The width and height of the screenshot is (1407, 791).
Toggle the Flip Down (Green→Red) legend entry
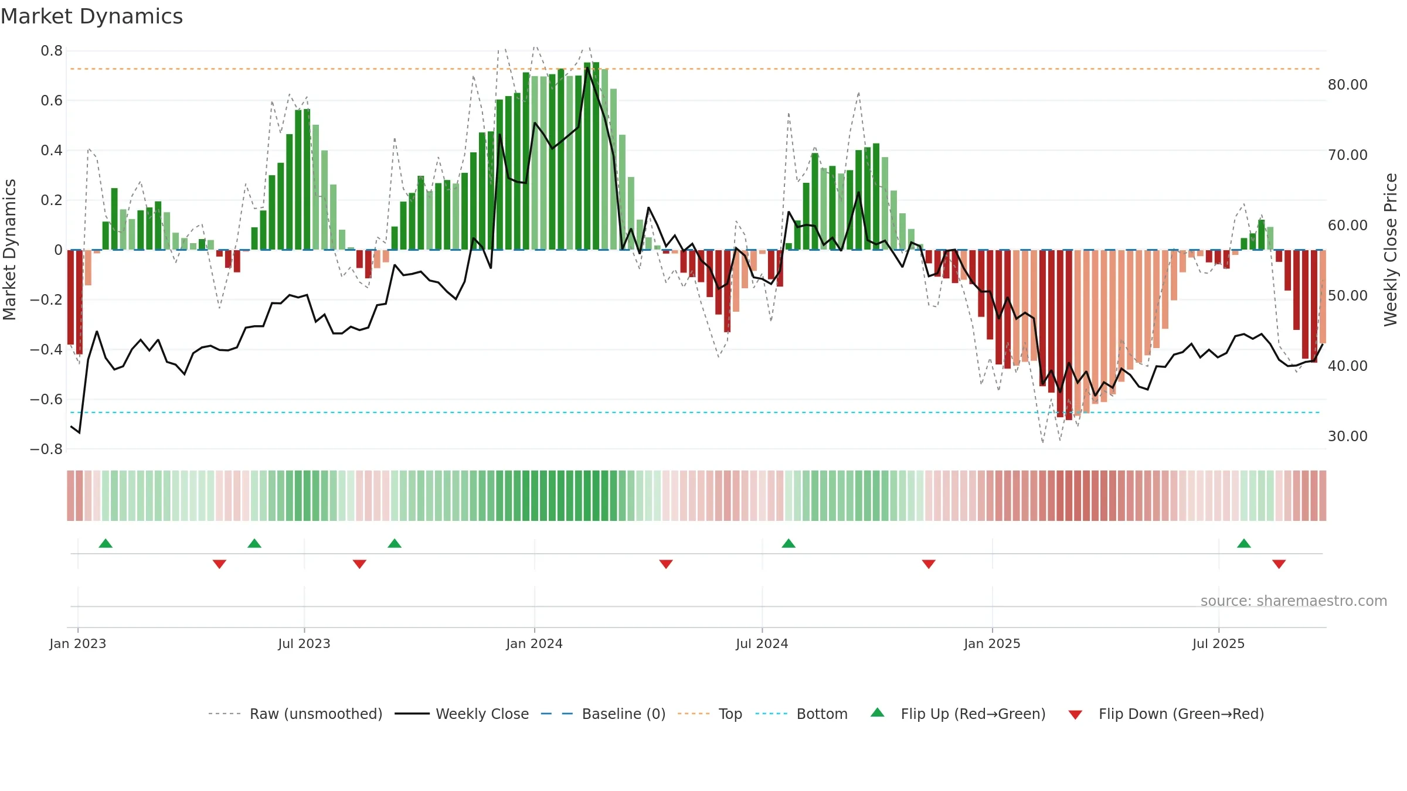1166,714
